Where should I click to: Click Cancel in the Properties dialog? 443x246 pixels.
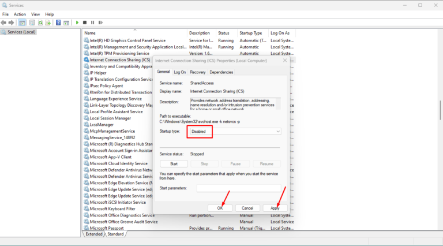(x=247, y=208)
